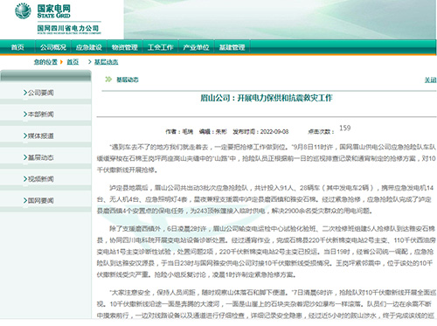437x326 pixels.
Task: Click the 关闭 link at top right
Action: point(431,80)
